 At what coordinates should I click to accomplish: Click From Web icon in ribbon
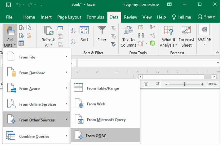click(21, 36)
